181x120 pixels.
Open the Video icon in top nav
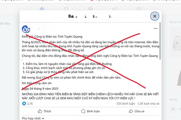(x=139, y=9)
